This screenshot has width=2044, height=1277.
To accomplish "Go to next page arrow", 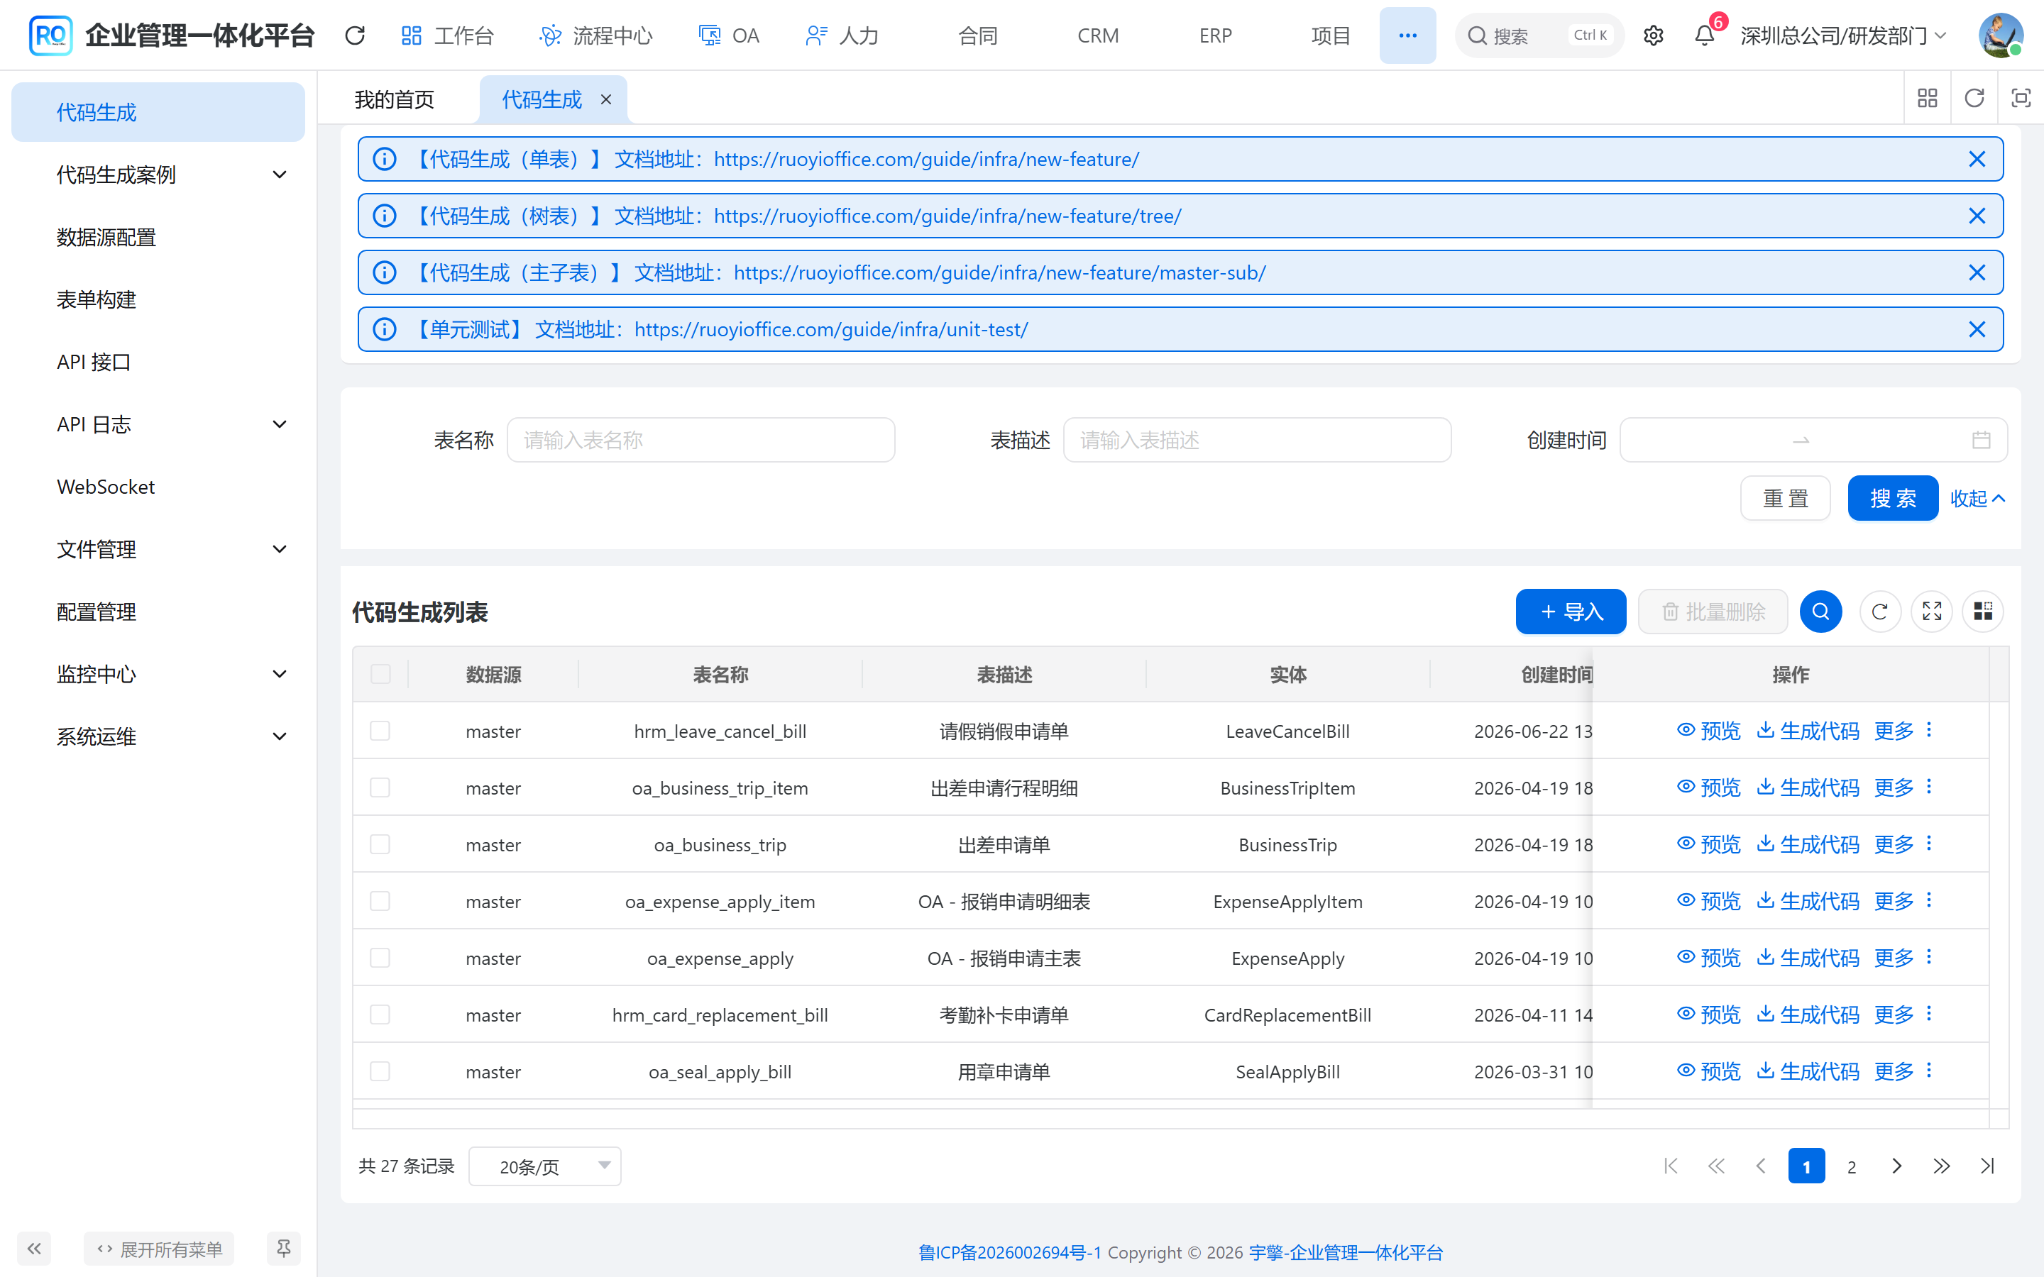I will coord(1897,1166).
